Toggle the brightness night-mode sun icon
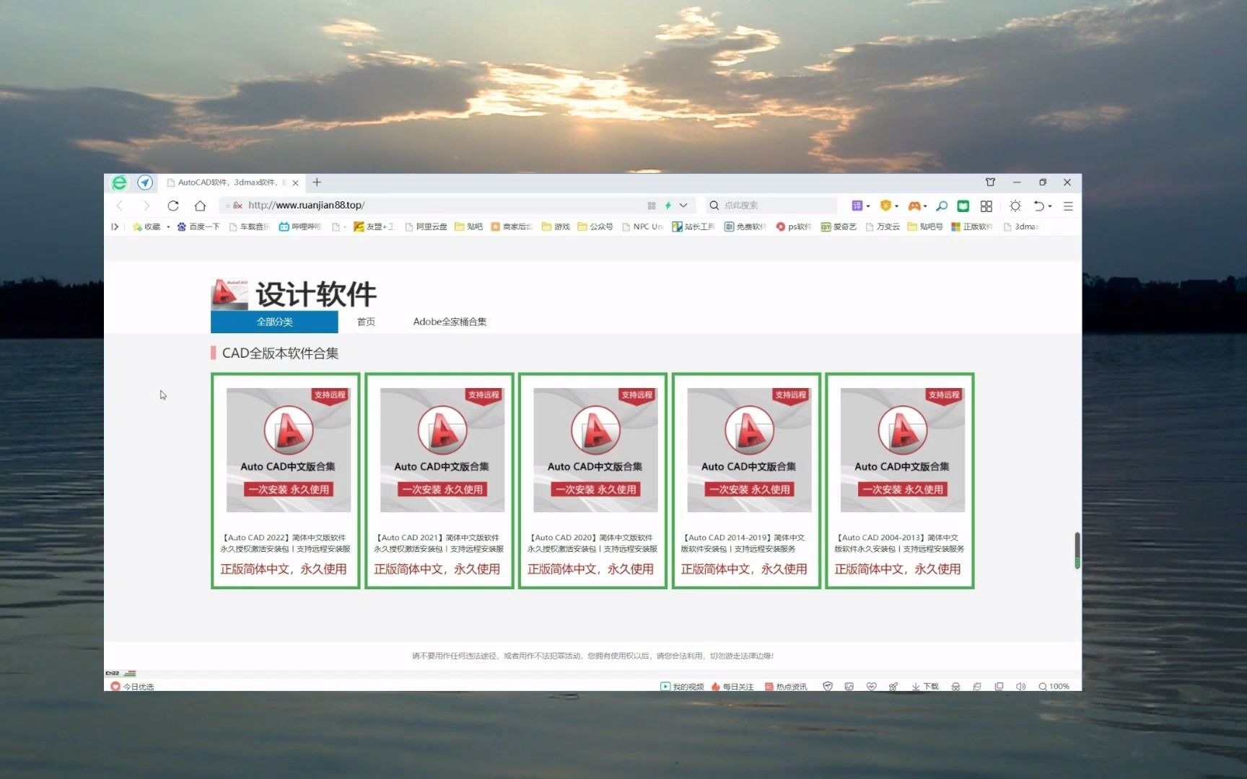 (1015, 206)
